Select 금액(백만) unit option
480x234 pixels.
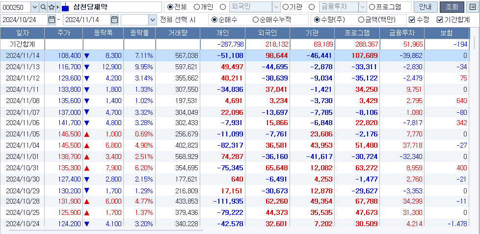[361, 20]
